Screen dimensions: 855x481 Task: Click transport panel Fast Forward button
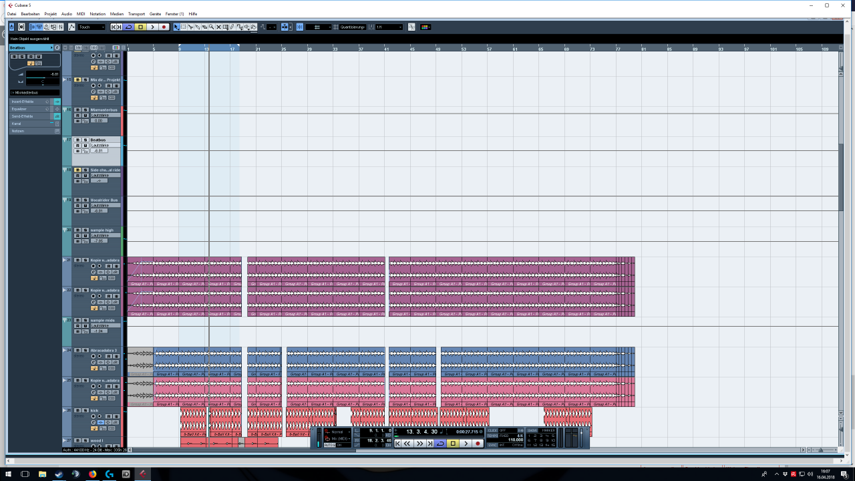[x=419, y=444]
